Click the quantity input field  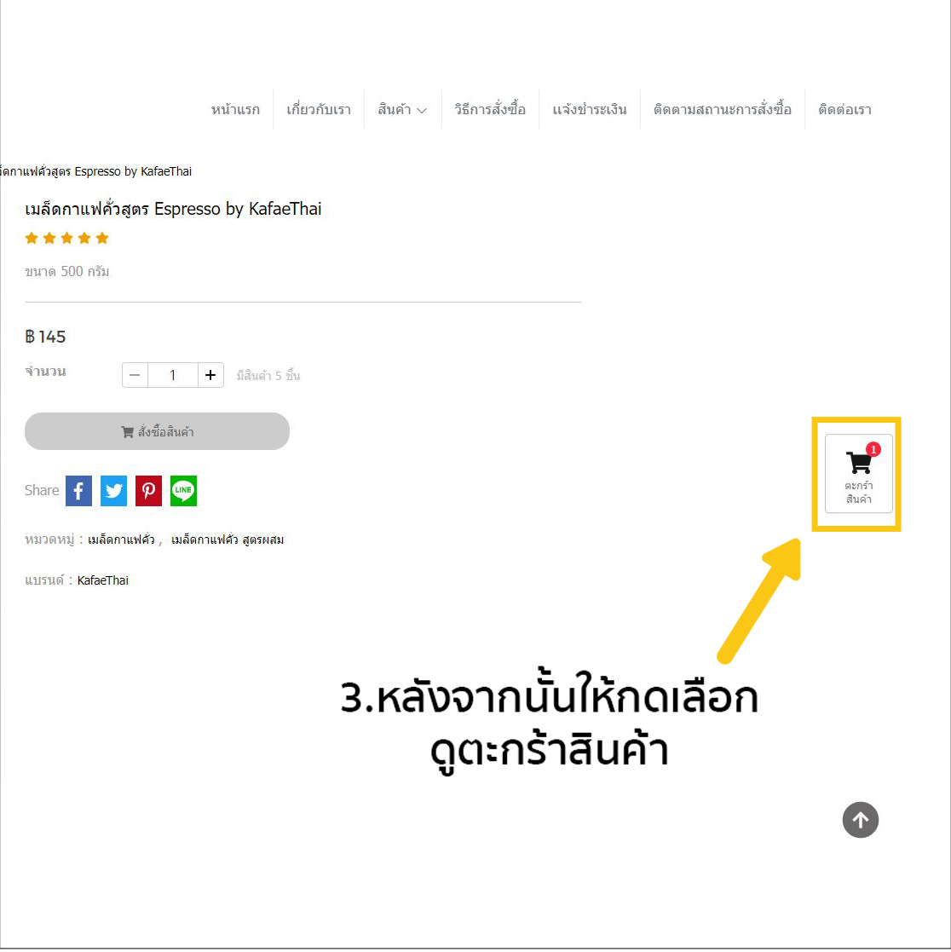(x=173, y=375)
